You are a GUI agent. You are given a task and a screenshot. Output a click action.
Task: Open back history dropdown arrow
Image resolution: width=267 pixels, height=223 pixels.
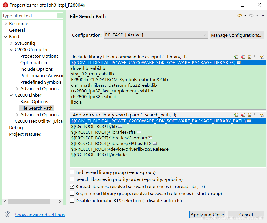[x=245, y=15]
